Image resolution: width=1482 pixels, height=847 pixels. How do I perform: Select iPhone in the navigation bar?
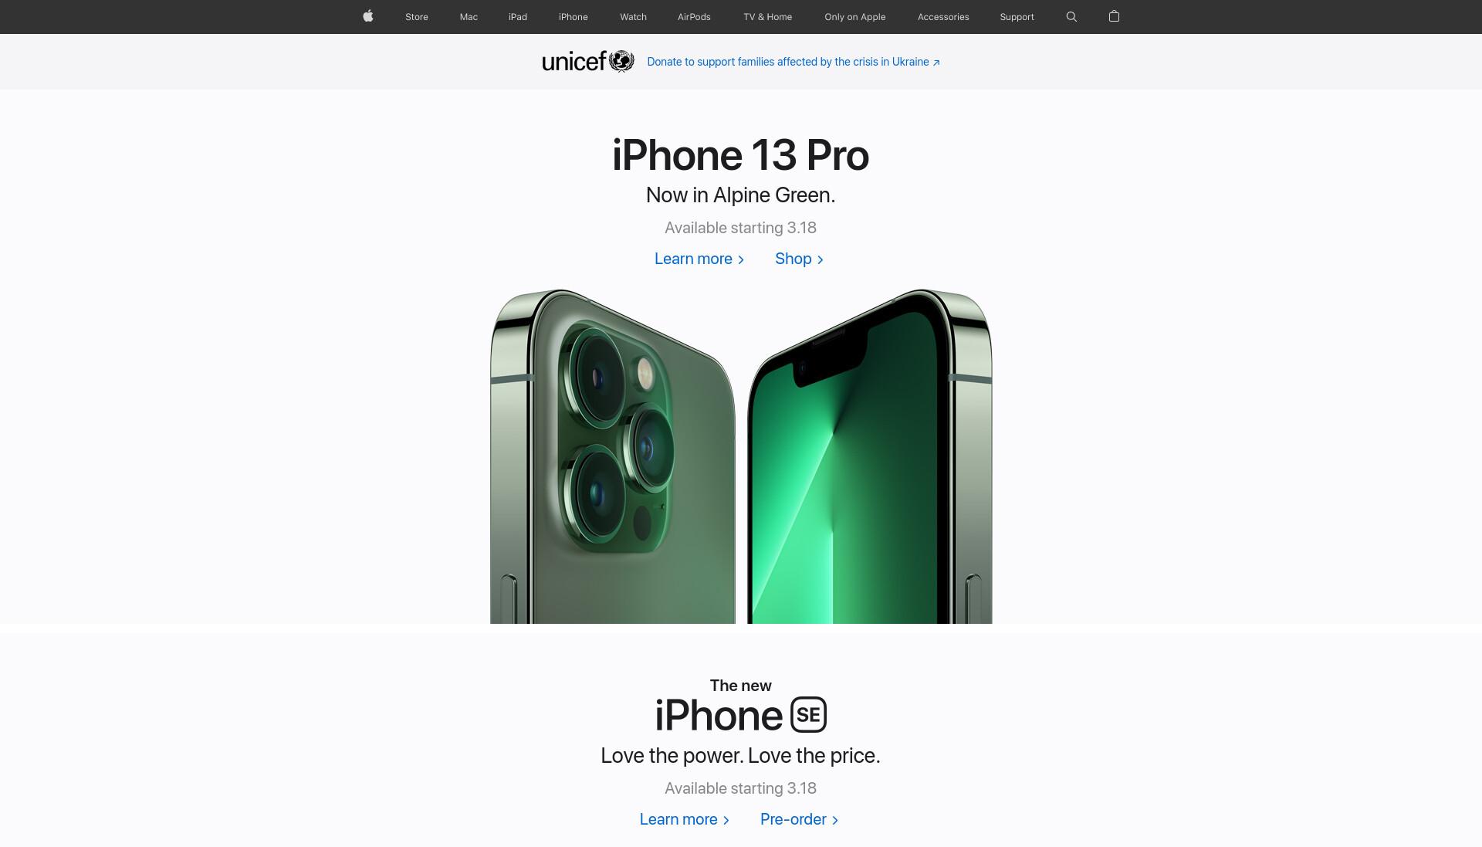[x=574, y=17]
